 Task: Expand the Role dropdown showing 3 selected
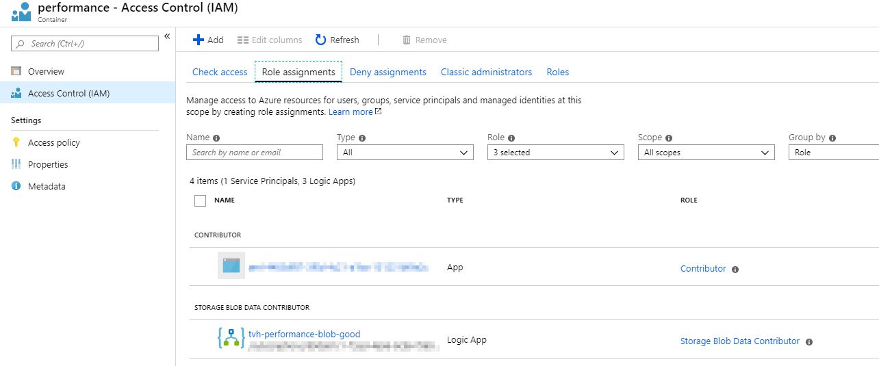555,153
